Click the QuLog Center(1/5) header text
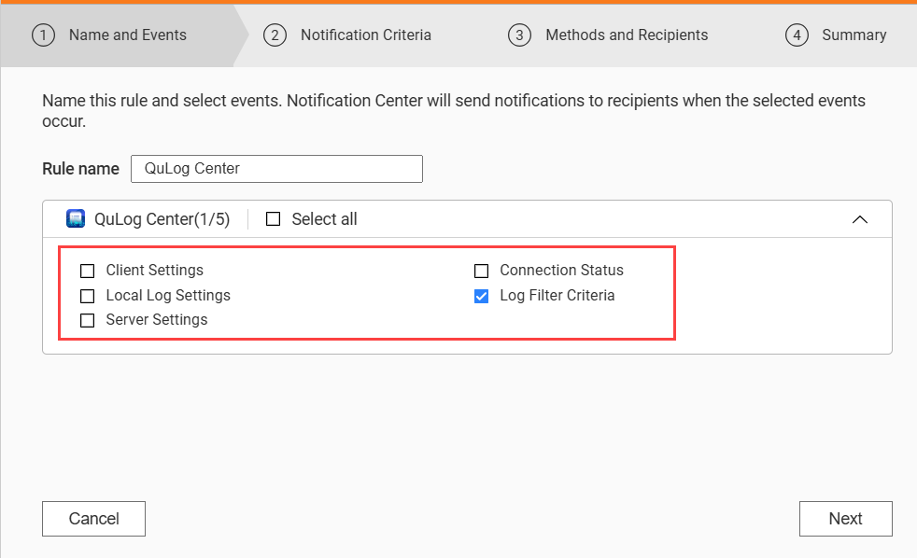Image resolution: width=917 pixels, height=558 pixels. pos(162,219)
